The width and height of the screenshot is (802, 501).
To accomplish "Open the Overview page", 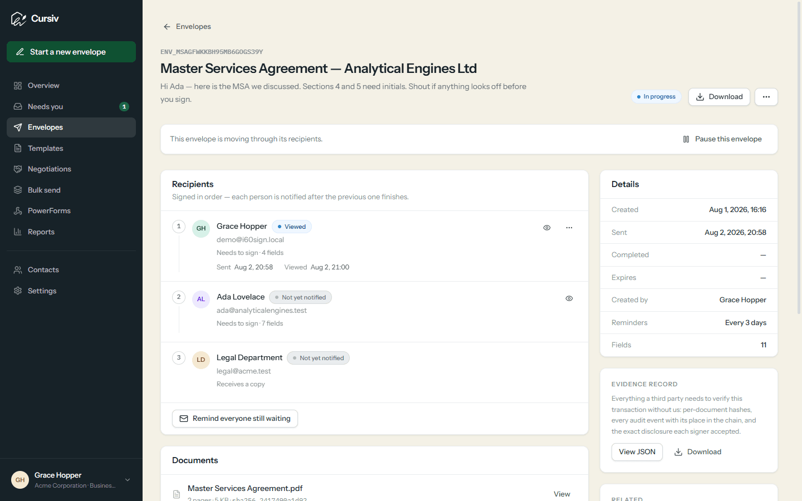I will click(x=71, y=86).
